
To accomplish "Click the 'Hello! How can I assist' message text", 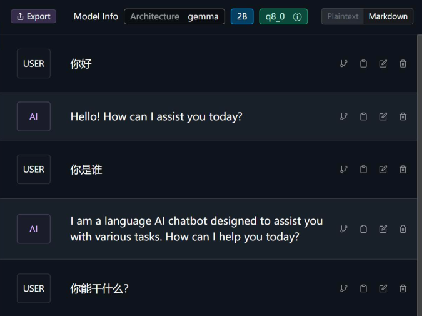I will (156, 116).
